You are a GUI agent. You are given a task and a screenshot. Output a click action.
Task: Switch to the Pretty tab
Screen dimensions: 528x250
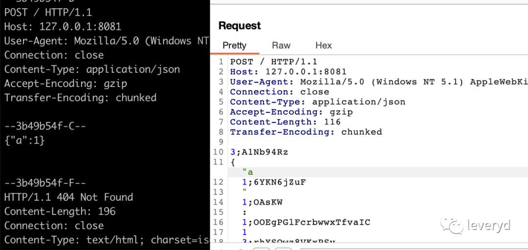234,45
